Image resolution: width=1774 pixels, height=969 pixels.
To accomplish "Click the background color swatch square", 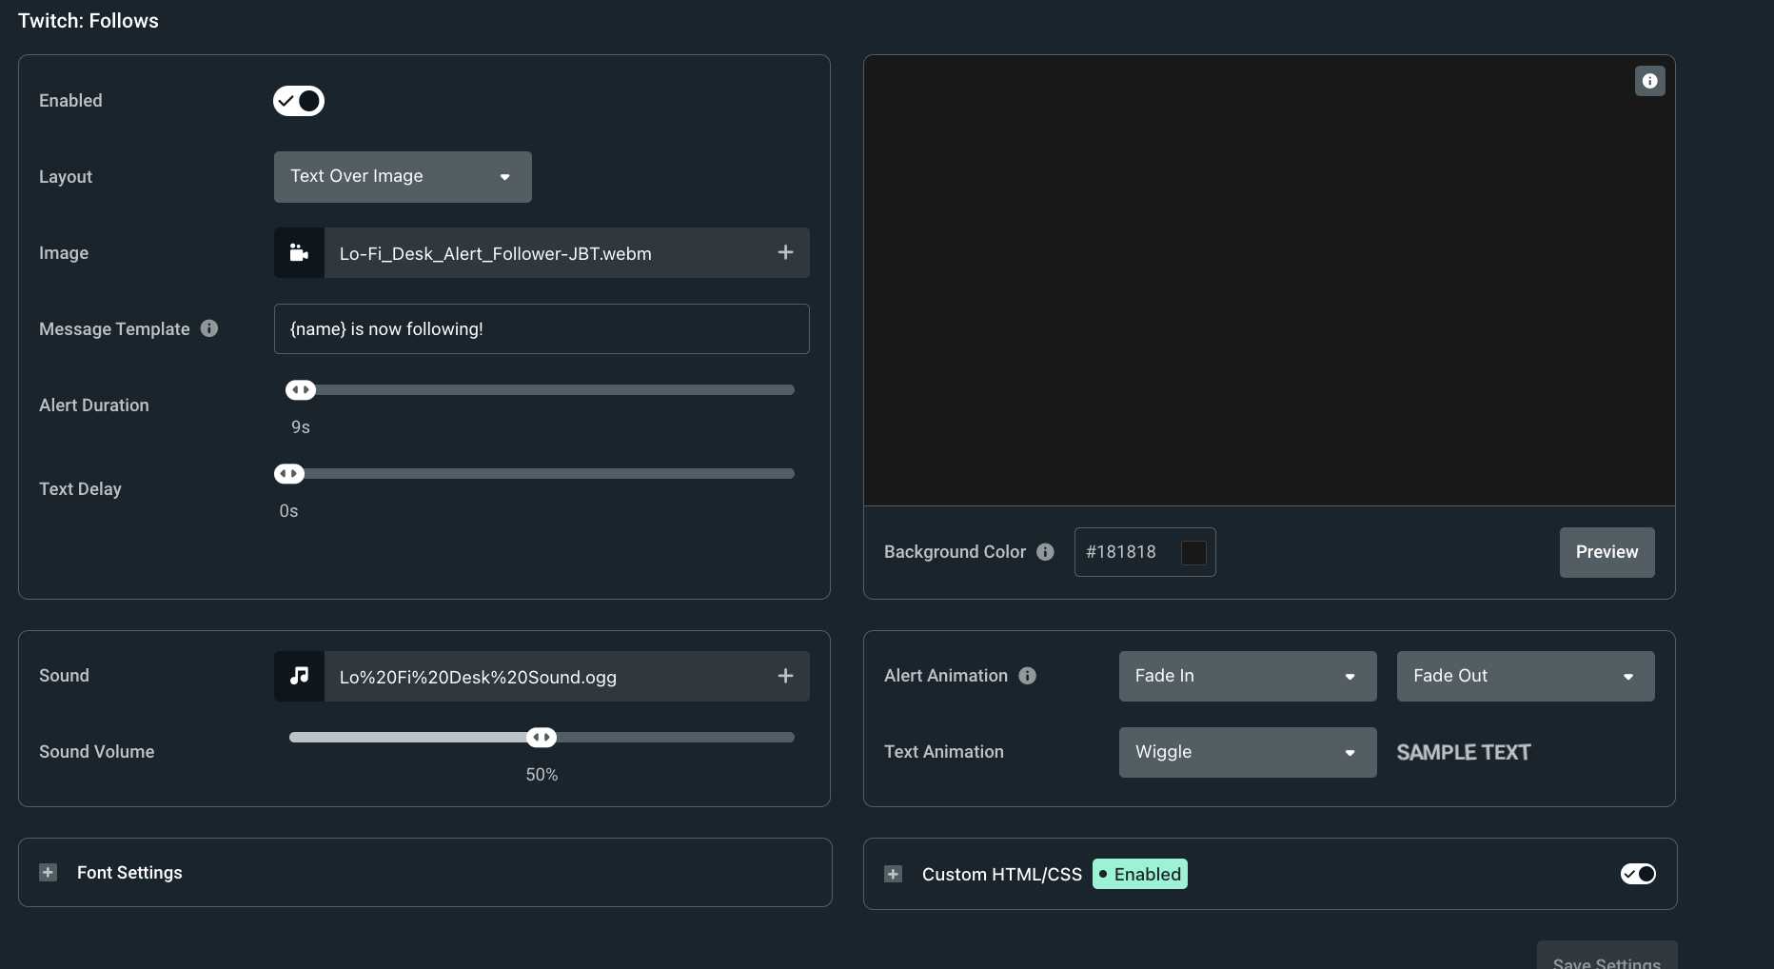I will [x=1193, y=552].
